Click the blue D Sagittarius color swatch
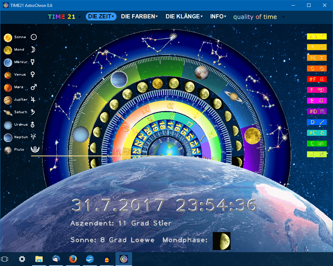Viewport: 333px width, 266px height. (317, 122)
